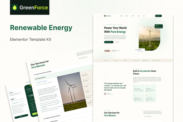
Task: Open the Blog nav menu
Action: coord(144,16)
